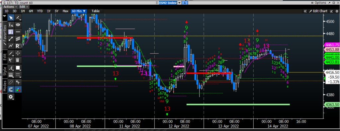Viewport: 340px width, 131px height.
Task: Click the 4433.81 green price label
Action: [x=332, y=62]
